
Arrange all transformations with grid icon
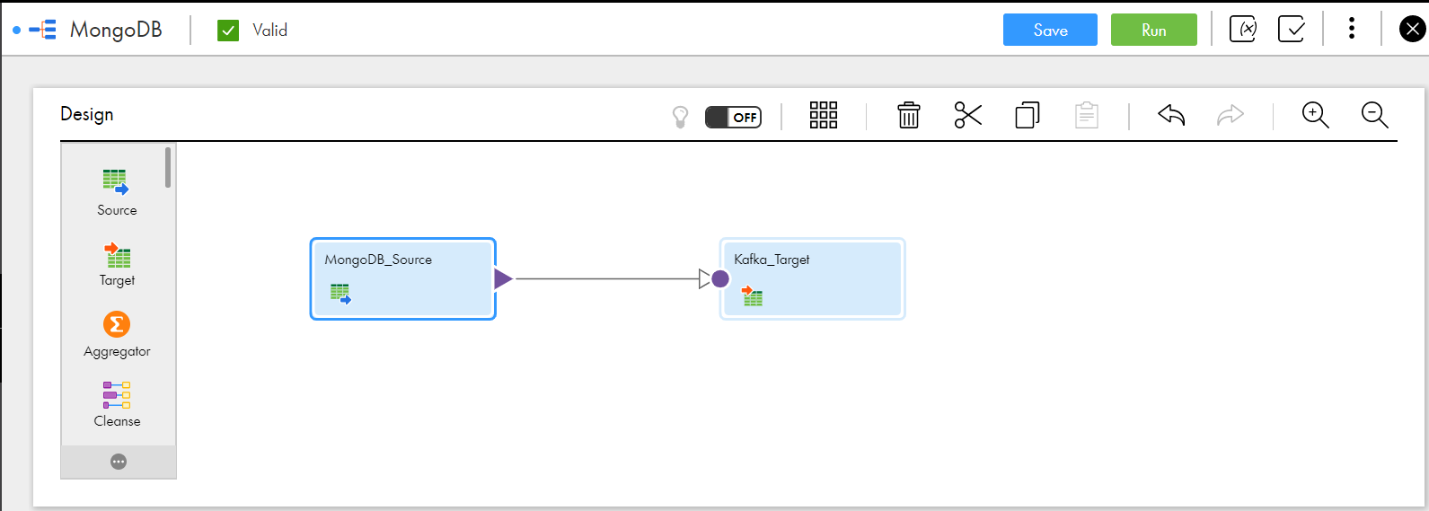point(823,115)
